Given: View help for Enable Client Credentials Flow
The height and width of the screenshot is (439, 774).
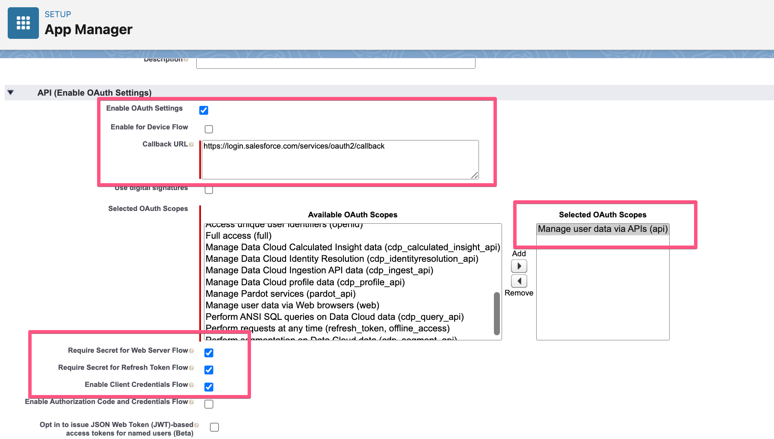Looking at the screenshot, I should (191, 384).
